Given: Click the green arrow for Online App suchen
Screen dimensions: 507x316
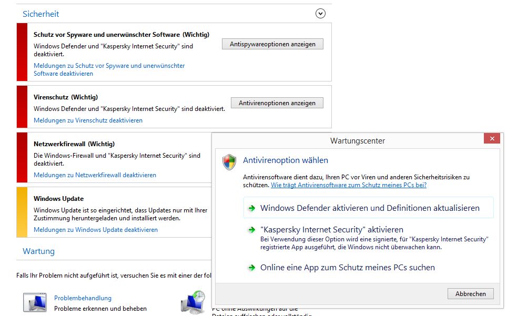Looking at the screenshot, I should coord(252,268).
